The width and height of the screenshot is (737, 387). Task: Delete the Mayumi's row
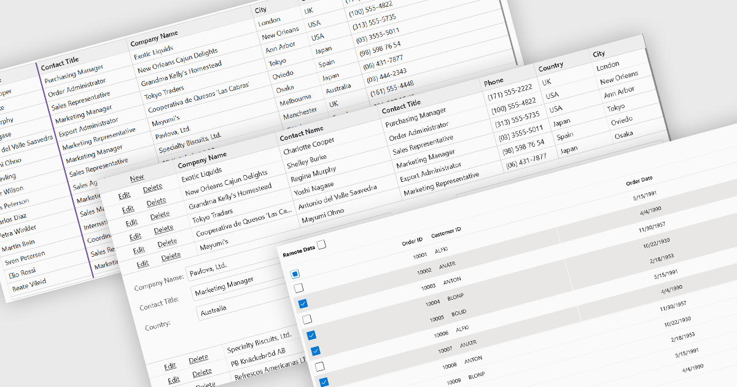click(171, 257)
